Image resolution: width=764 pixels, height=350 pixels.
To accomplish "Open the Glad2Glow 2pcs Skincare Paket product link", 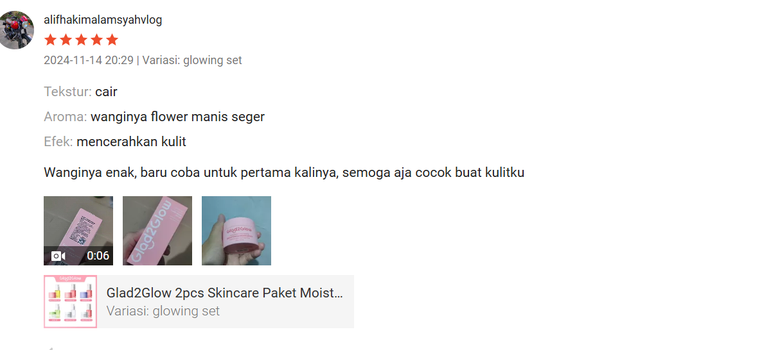I will tap(225, 293).
